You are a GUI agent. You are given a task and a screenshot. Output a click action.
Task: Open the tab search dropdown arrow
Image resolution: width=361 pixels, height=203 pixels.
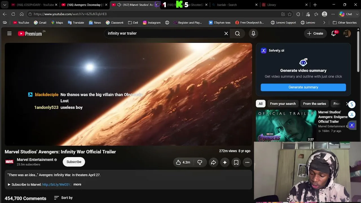pyautogui.click(x=5, y=5)
